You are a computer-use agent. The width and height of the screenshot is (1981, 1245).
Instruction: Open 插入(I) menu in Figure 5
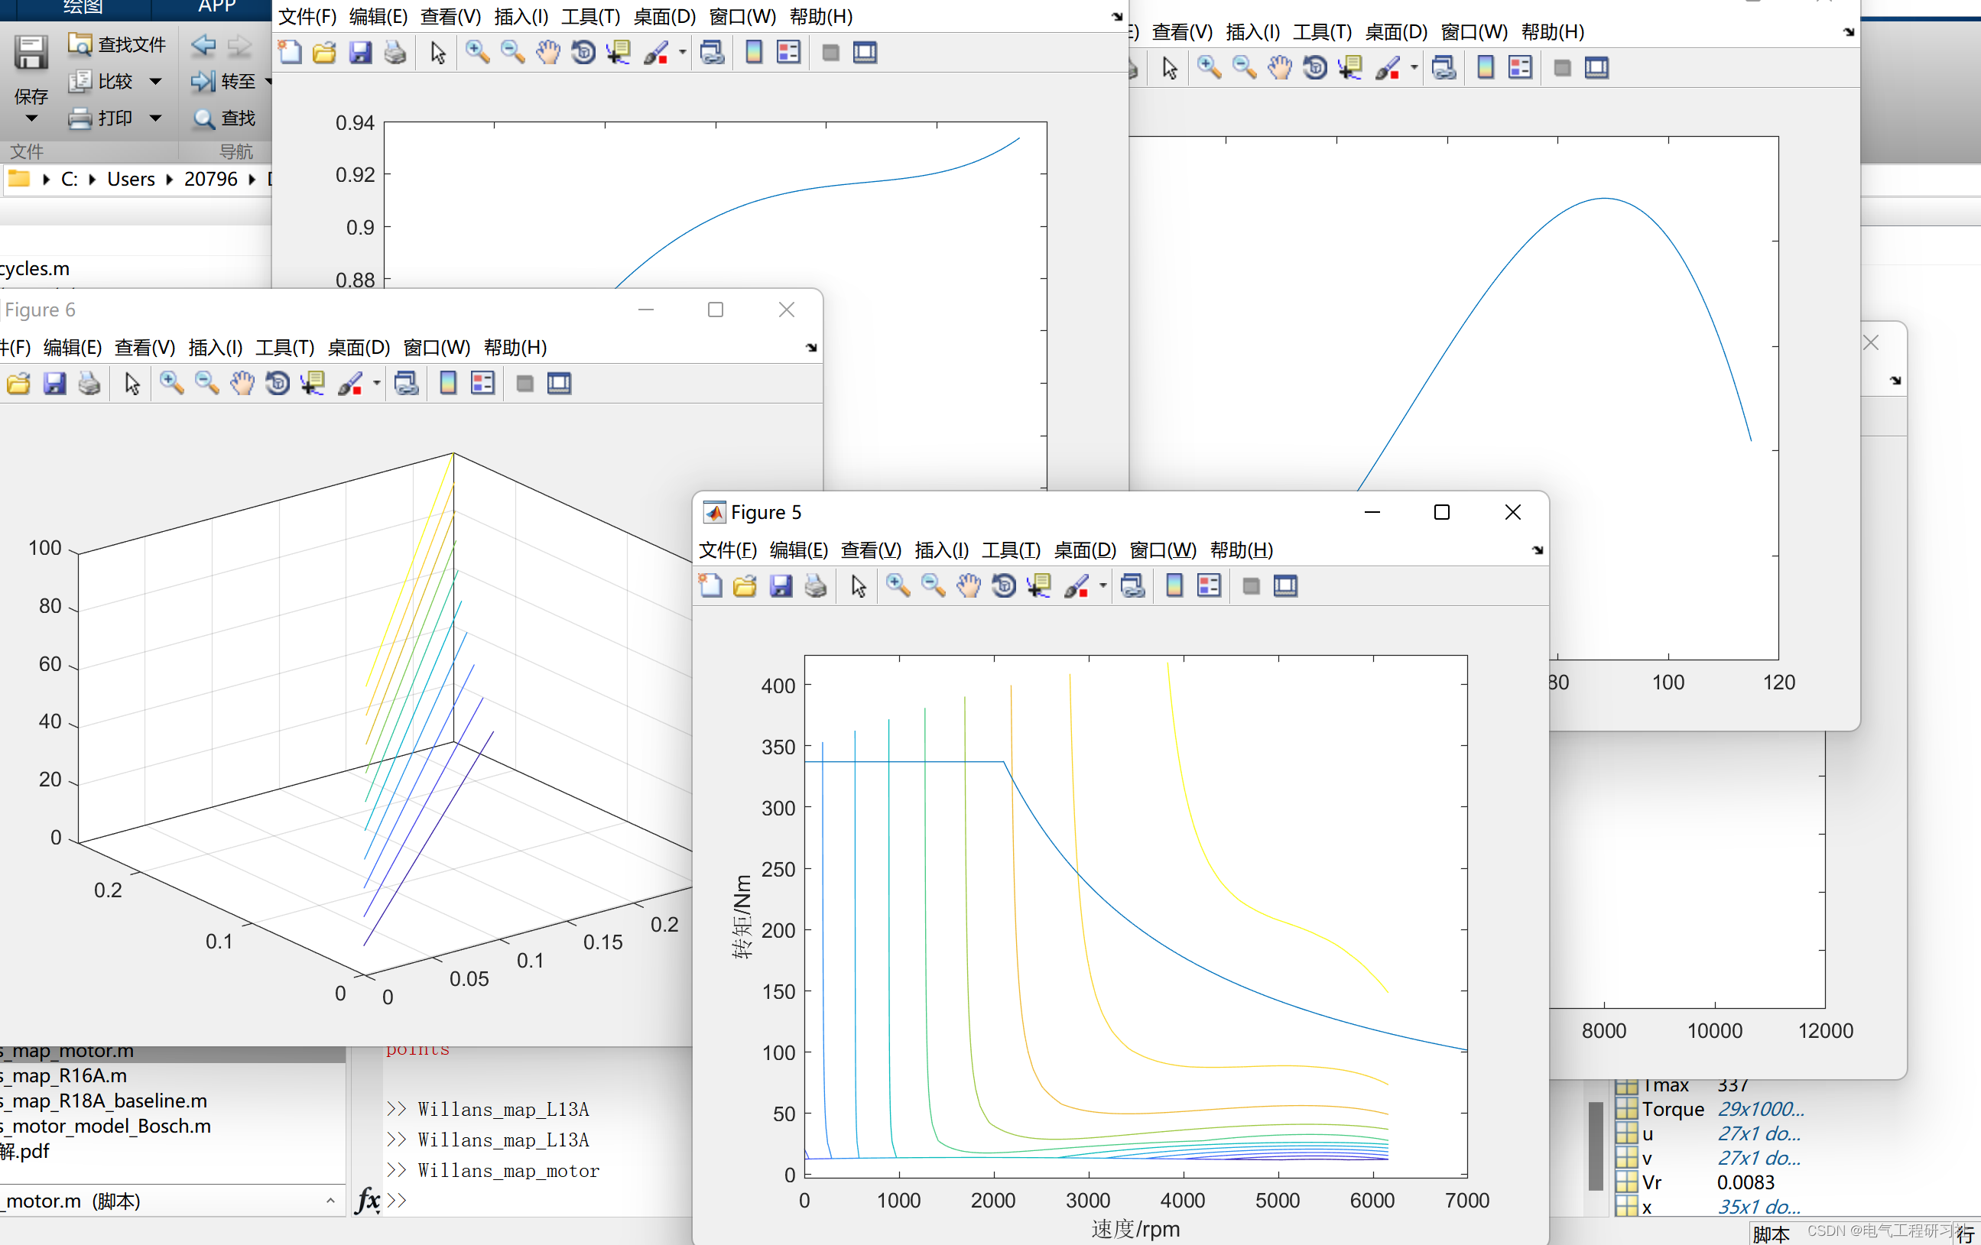point(941,550)
